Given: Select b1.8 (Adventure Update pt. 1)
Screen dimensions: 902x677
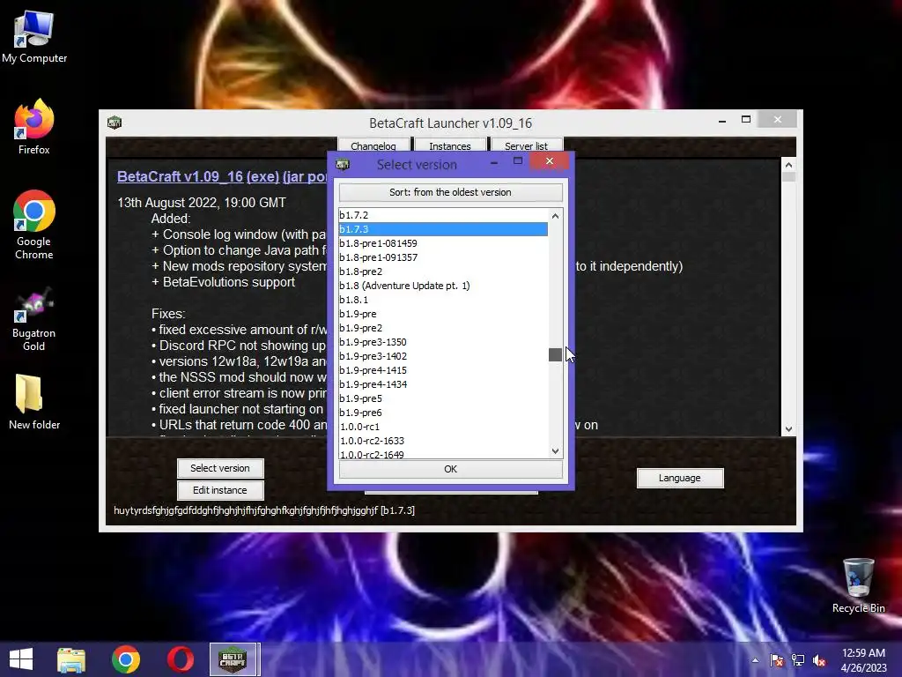Looking at the screenshot, I should [443, 286].
